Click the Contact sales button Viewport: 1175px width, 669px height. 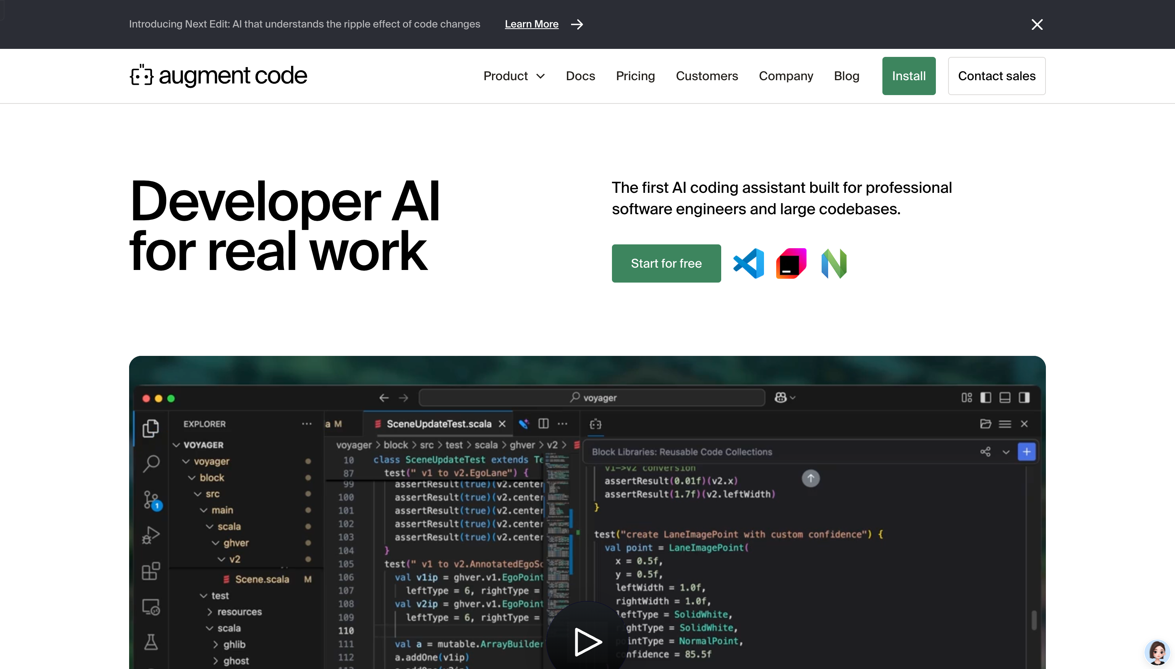pyautogui.click(x=996, y=76)
